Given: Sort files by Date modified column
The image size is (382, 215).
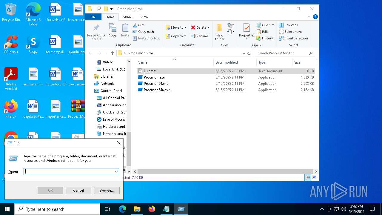Looking at the screenshot, I should 235,62.
